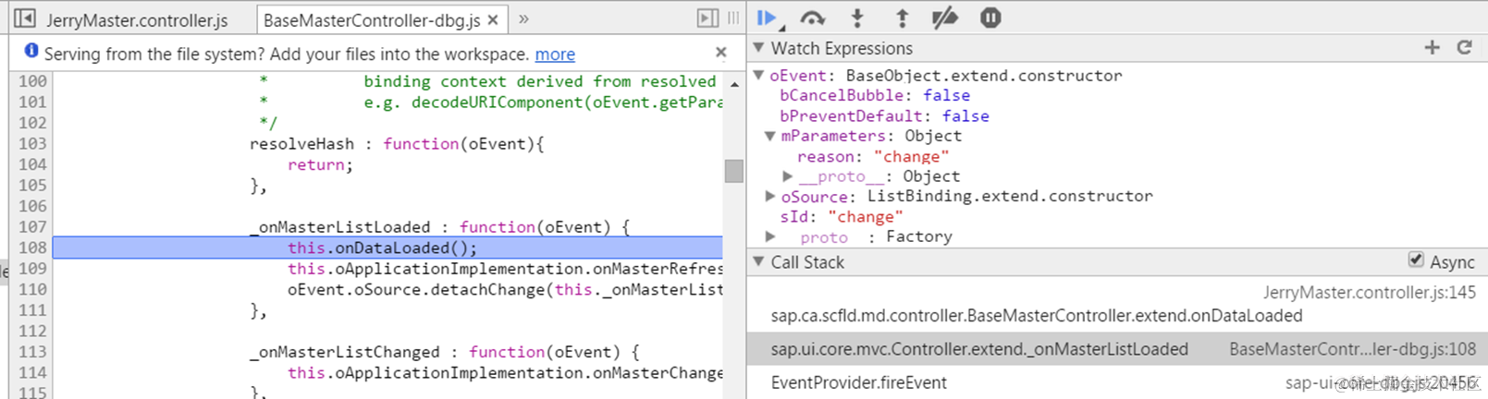Collapse the mParameters object
1488x399 pixels.
[x=769, y=137]
